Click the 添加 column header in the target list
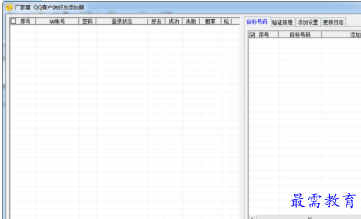Screen dimensions: 361x219 click(x=341, y=35)
